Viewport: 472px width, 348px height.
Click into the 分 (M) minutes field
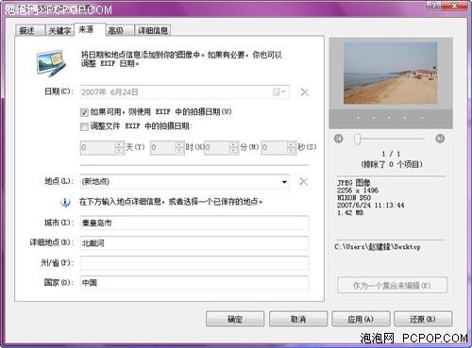tap(217, 147)
